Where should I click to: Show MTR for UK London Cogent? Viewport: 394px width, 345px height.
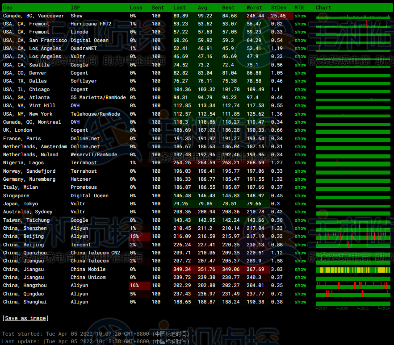(300, 130)
